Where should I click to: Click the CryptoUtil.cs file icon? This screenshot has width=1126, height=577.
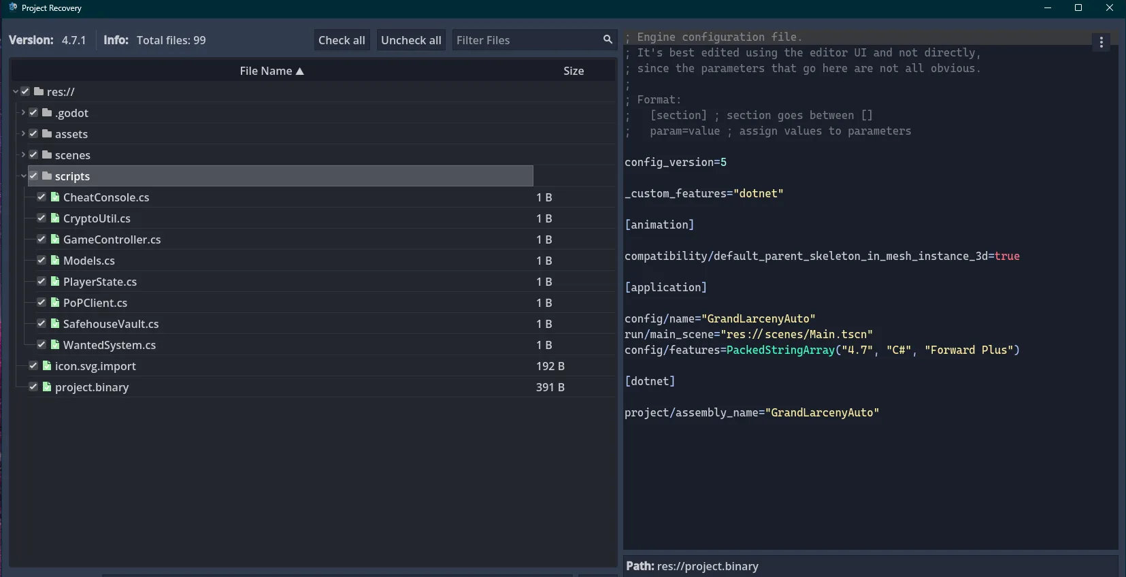(55, 218)
